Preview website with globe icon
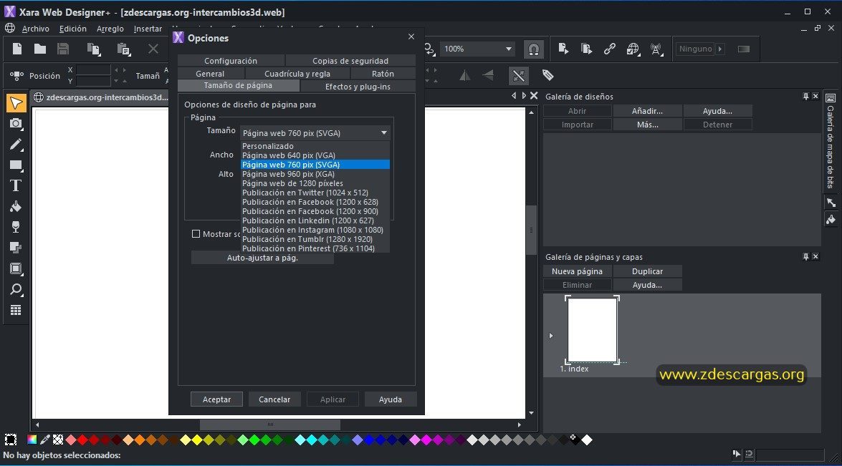The height and width of the screenshot is (466, 842). tap(633, 49)
